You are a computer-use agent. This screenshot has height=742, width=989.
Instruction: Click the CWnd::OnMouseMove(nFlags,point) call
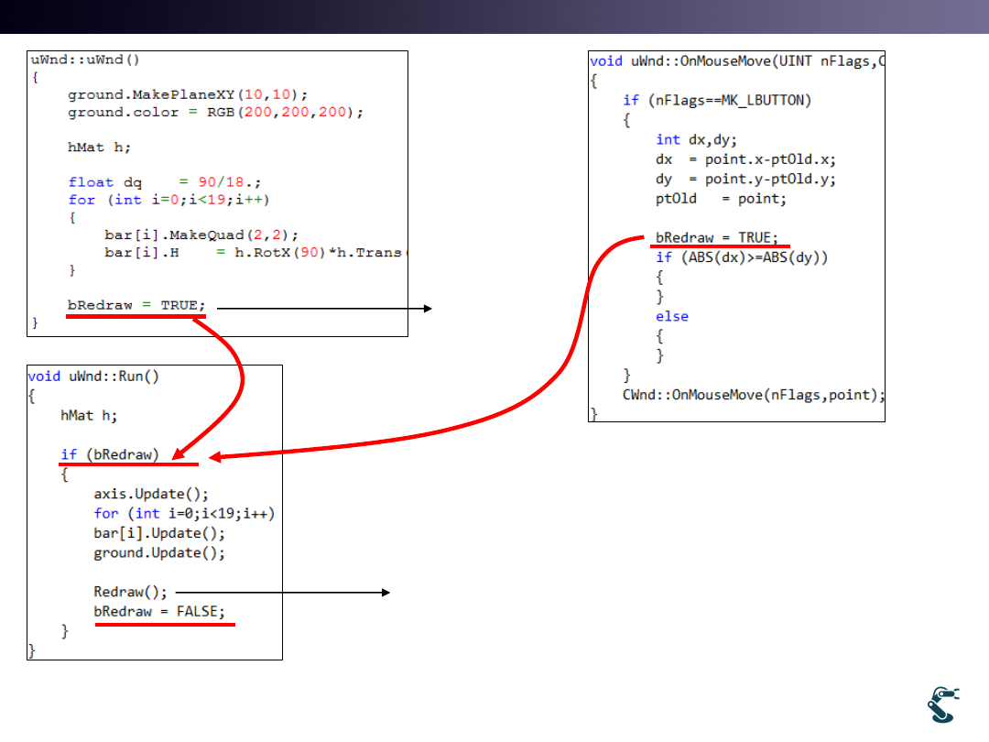click(754, 395)
